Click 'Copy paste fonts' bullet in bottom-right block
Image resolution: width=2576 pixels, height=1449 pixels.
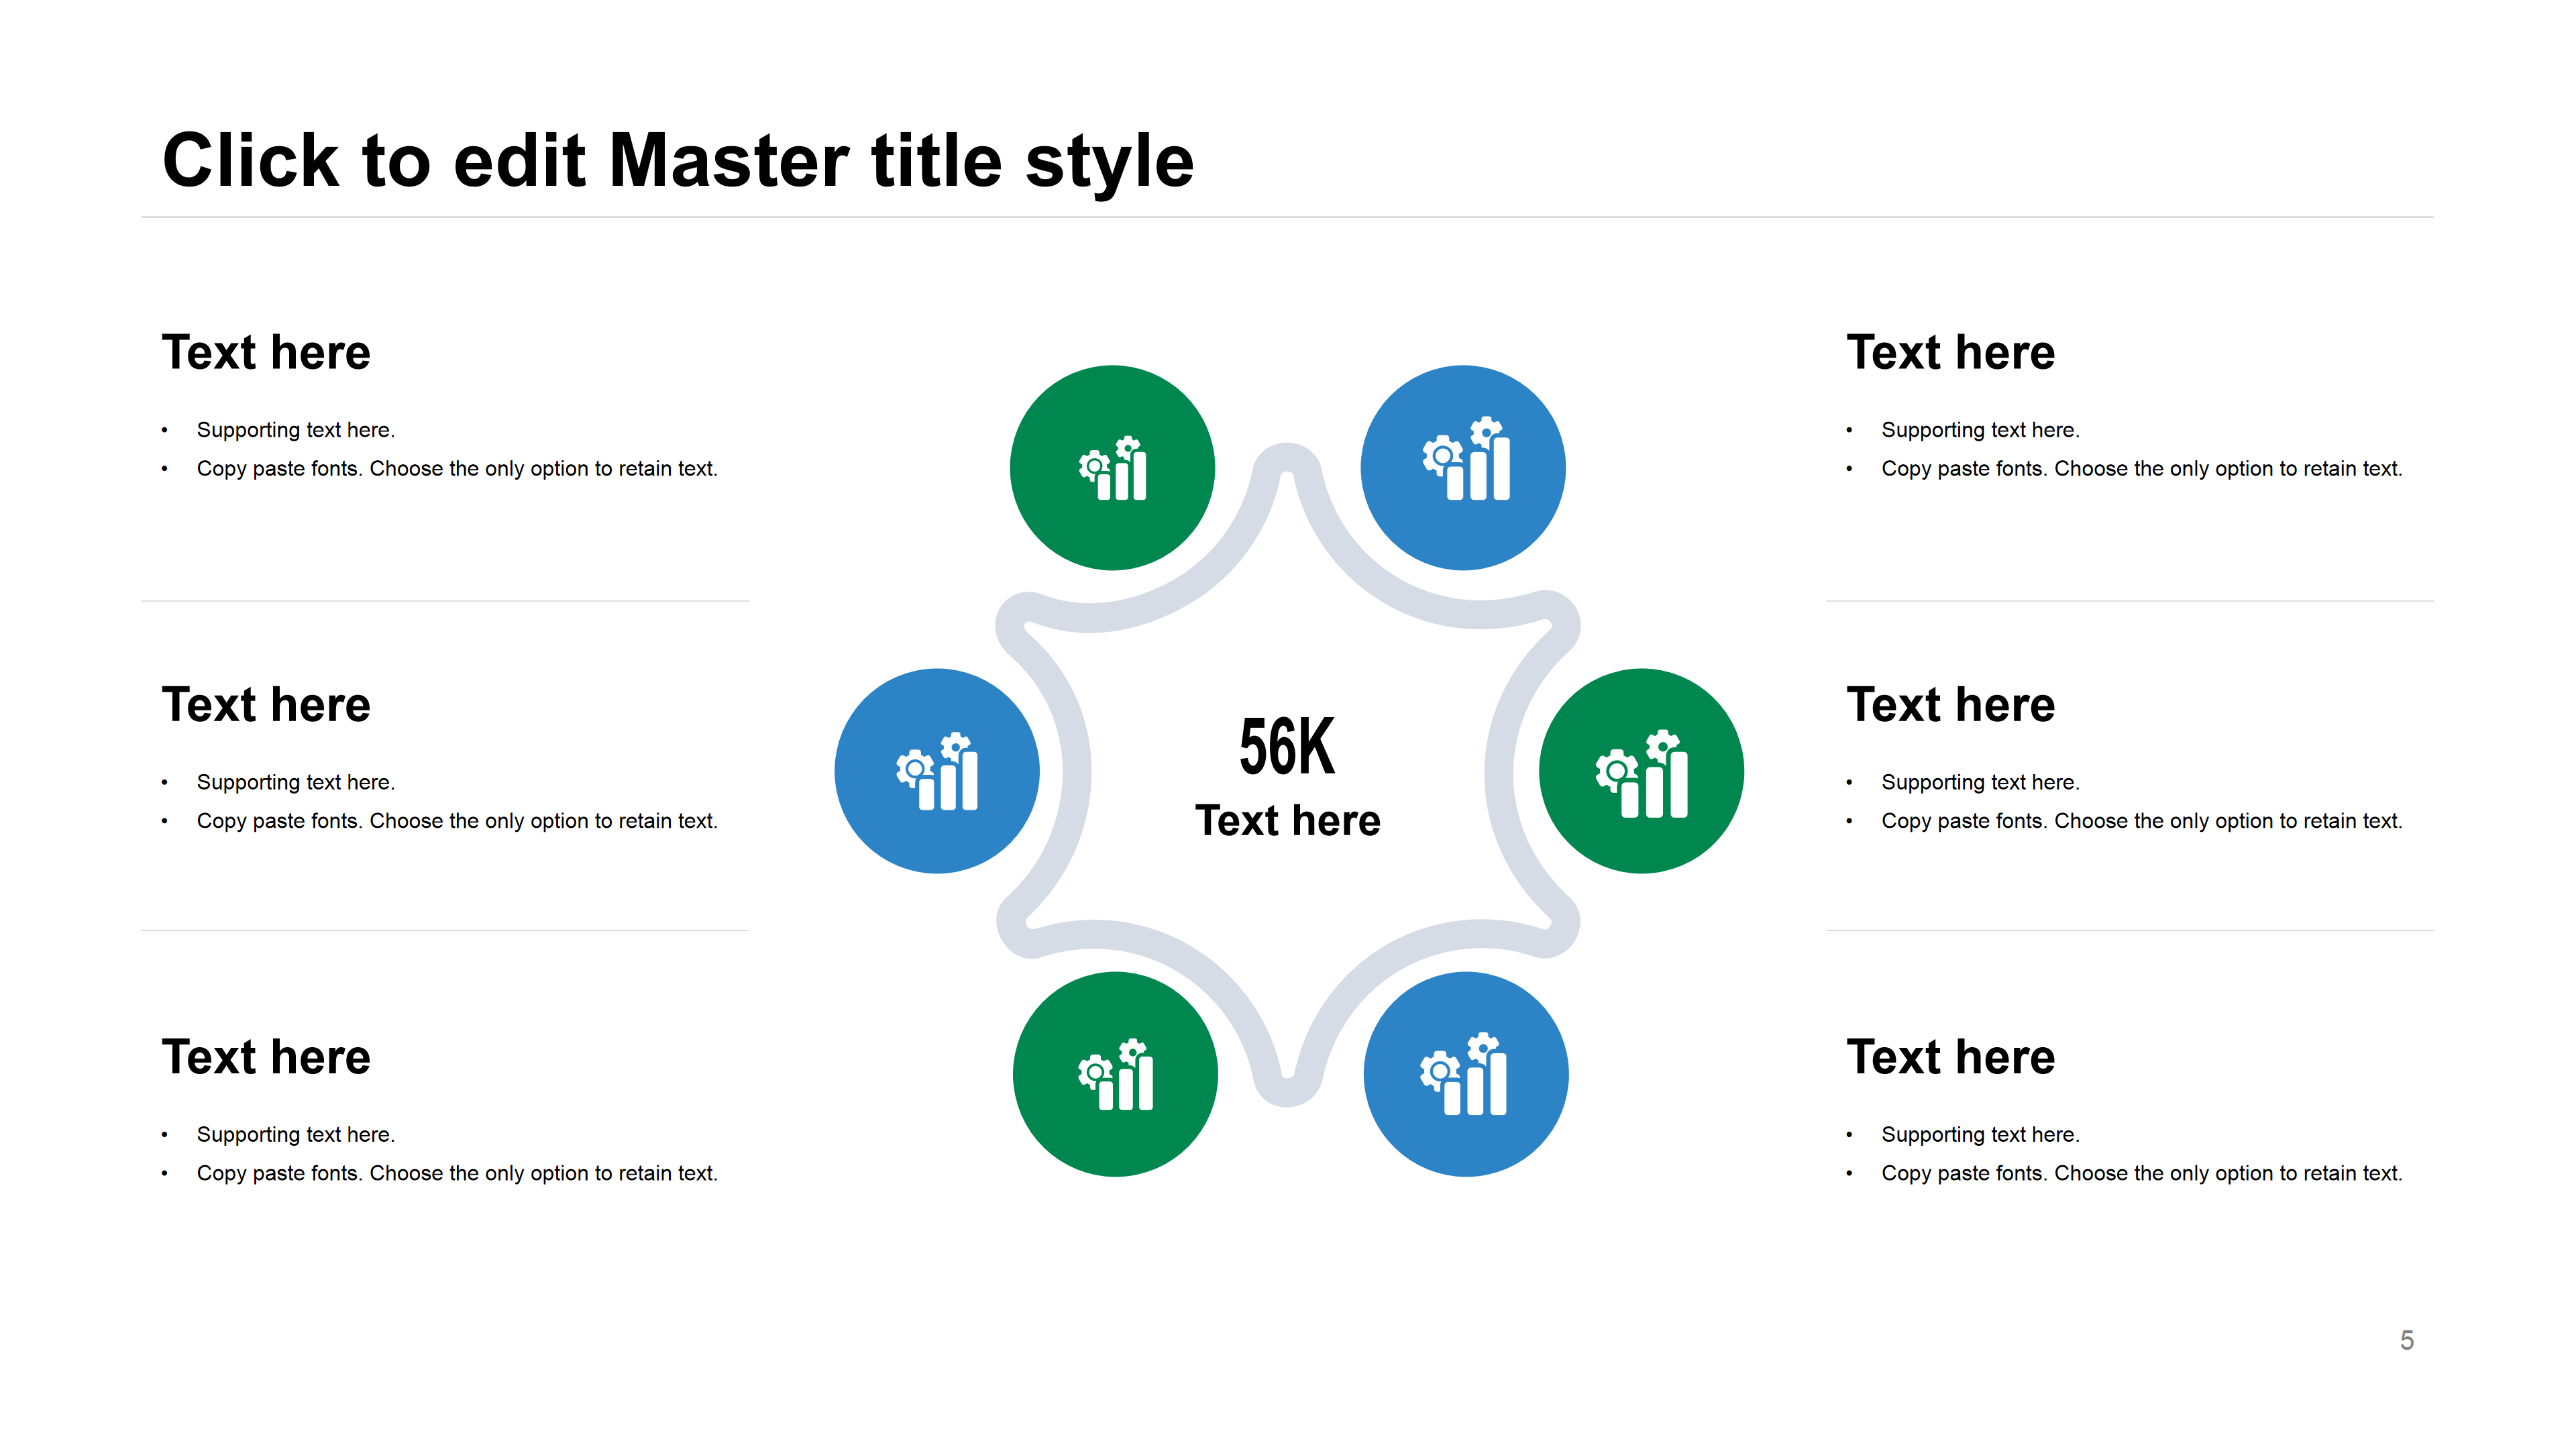(x=2142, y=1173)
